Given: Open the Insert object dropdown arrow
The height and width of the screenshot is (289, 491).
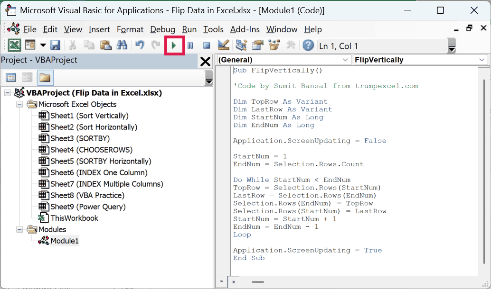Looking at the screenshot, I should 43,45.
